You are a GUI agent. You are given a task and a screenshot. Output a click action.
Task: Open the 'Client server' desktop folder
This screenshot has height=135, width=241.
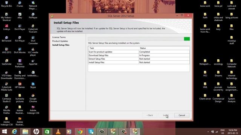(x=205, y=97)
